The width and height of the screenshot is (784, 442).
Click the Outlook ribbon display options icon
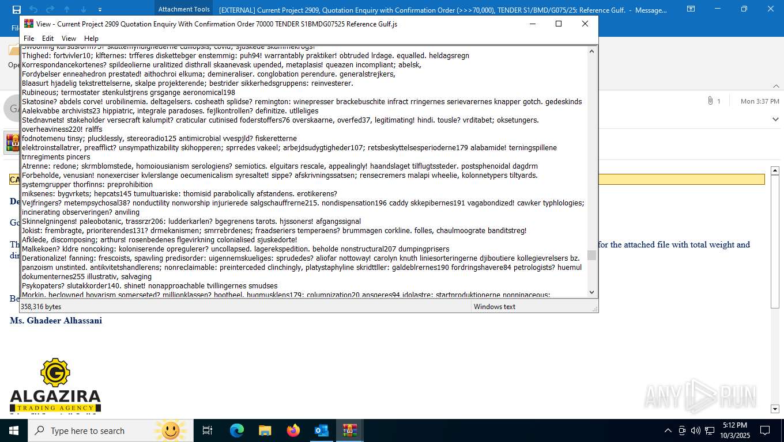coord(691,9)
